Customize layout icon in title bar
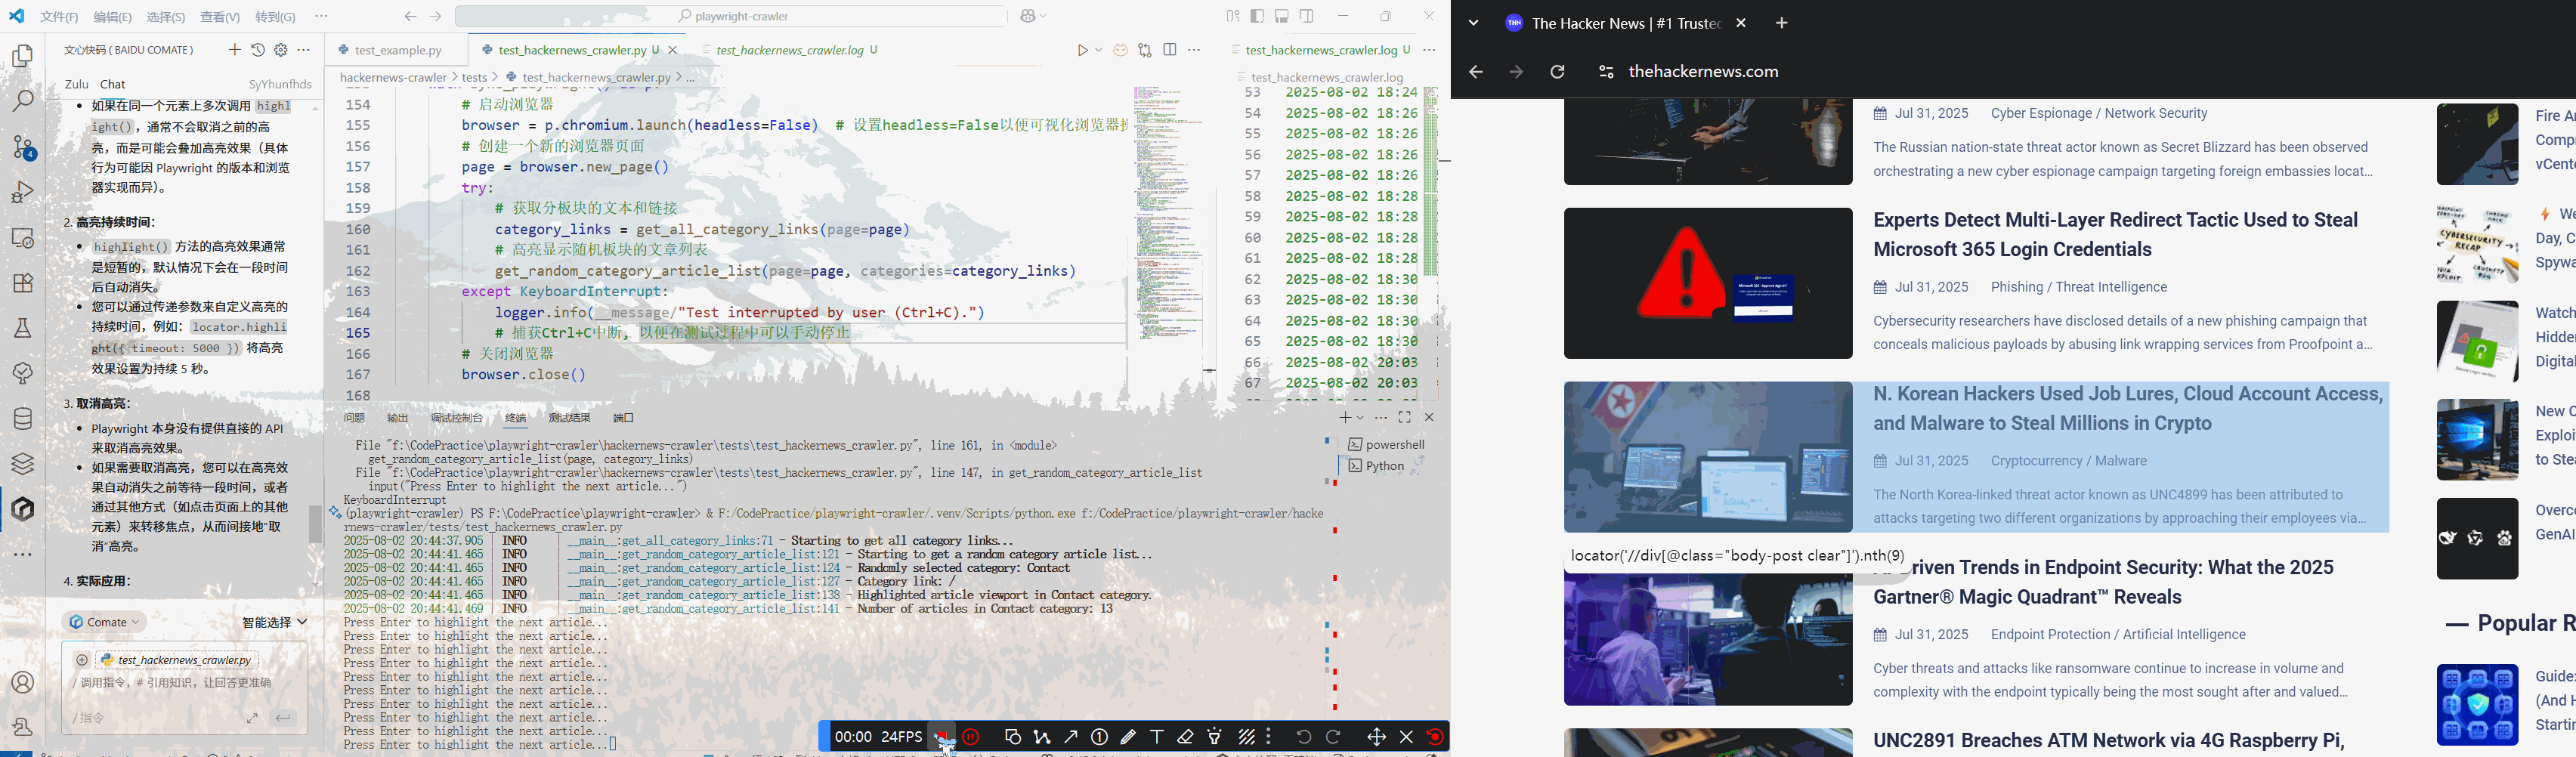 pyautogui.click(x=1233, y=16)
